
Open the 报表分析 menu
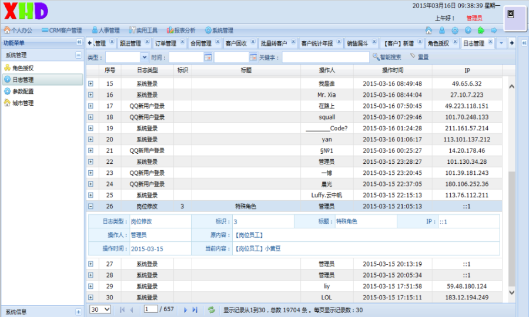point(181,31)
